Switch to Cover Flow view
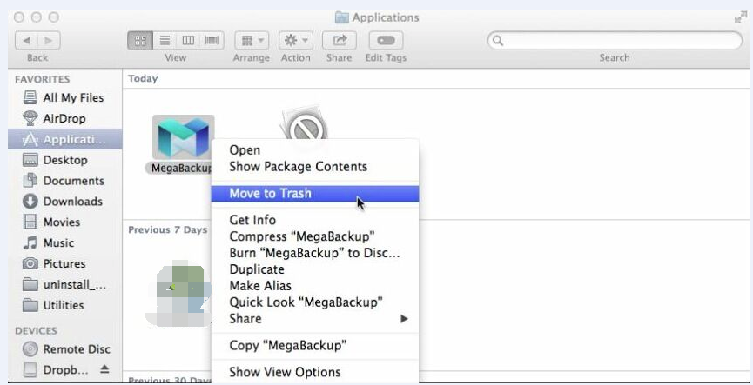The width and height of the screenshot is (753, 385). [x=212, y=41]
